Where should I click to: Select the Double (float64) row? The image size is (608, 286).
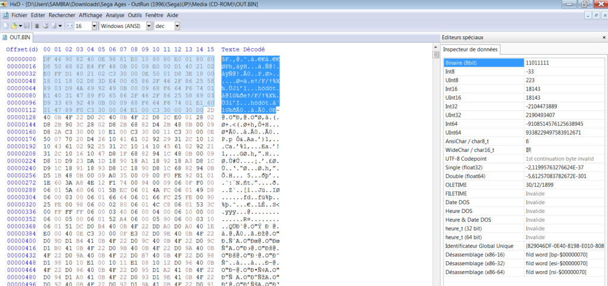[525, 176]
